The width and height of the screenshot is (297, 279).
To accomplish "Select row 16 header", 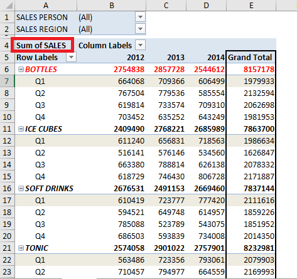I will (7, 189).
